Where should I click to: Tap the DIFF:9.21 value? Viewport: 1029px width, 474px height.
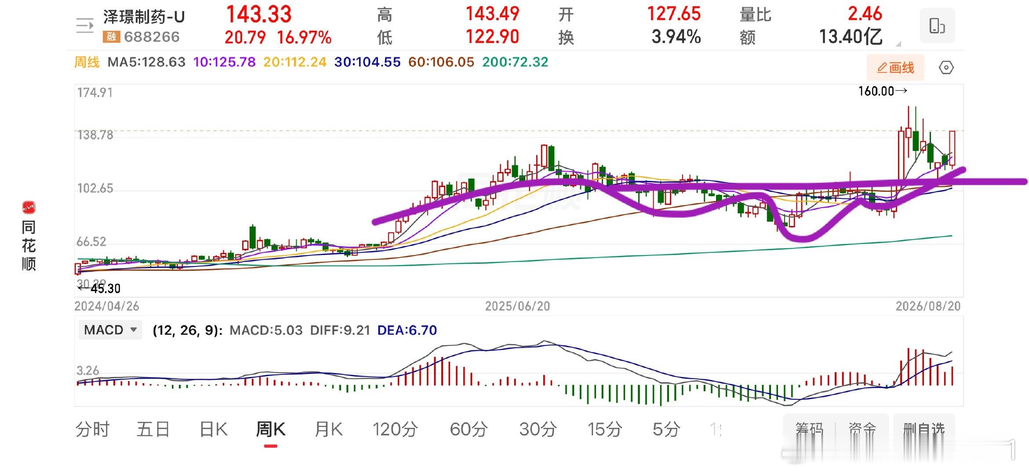click(x=340, y=330)
